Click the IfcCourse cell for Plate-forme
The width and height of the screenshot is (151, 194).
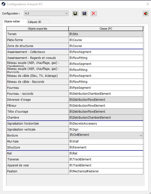click(106, 40)
